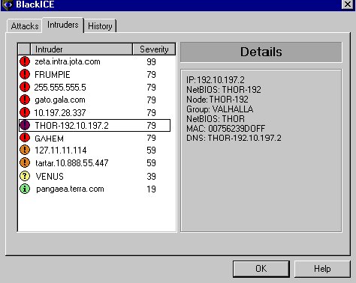Open the History tab
356x283 pixels.
click(x=100, y=26)
